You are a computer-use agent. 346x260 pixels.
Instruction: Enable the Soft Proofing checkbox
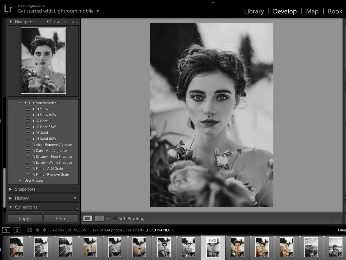point(115,218)
